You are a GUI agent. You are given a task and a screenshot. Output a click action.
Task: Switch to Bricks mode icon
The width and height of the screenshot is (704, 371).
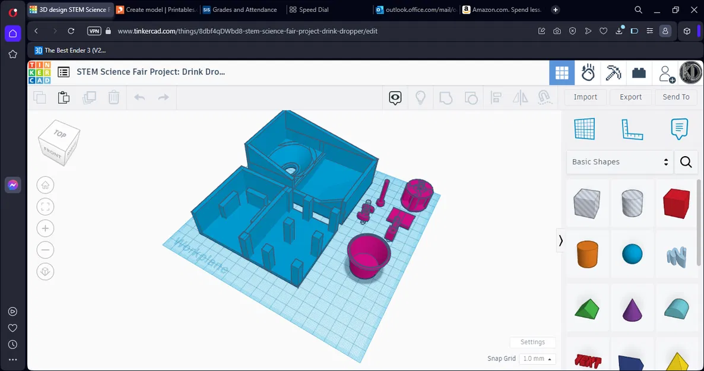point(639,73)
